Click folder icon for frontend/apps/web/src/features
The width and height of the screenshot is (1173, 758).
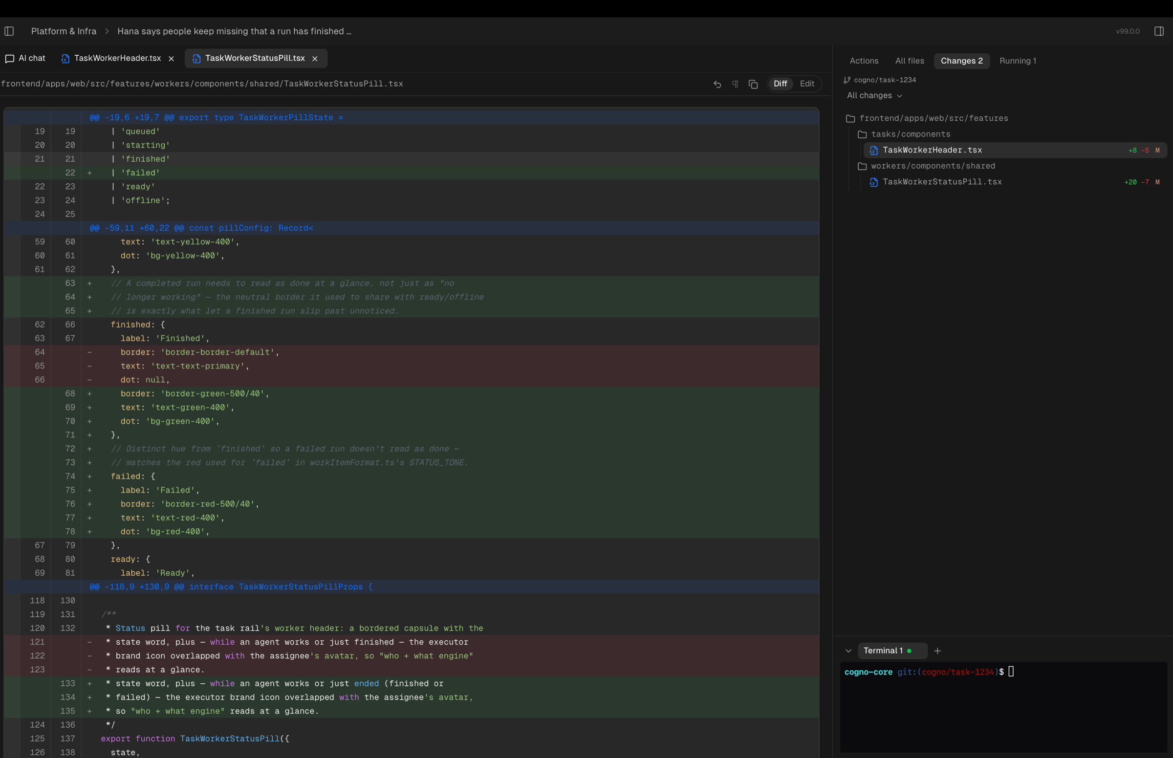[x=850, y=119]
